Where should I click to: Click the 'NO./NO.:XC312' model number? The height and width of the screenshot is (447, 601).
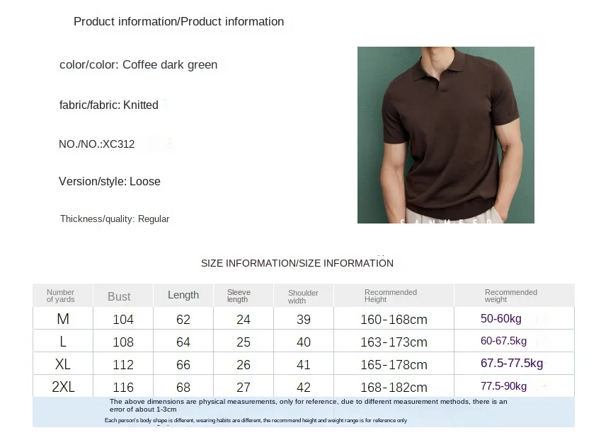pyautogui.click(x=96, y=144)
